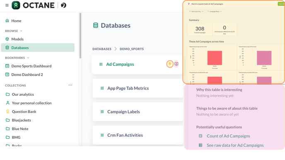The width and height of the screenshot is (285, 160).
Task: Open the Crm Fan Activities table
Action: (125, 135)
